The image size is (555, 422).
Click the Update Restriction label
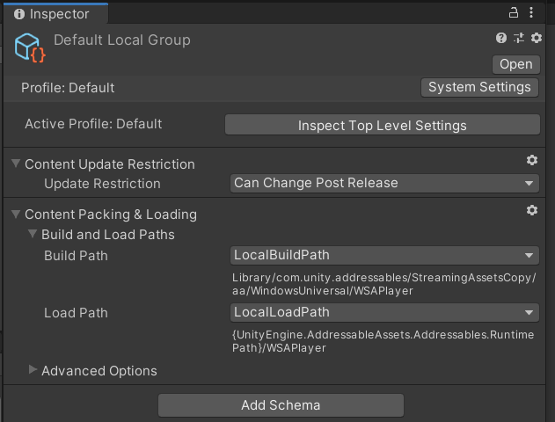(102, 184)
